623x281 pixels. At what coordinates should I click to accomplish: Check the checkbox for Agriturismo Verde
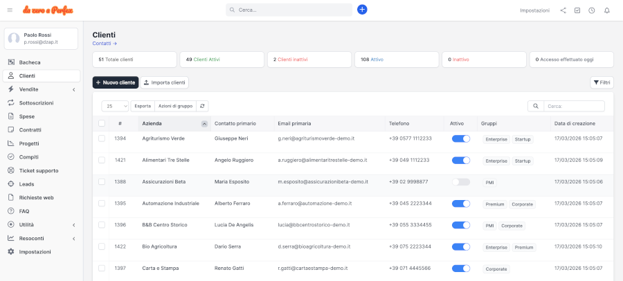(x=102, y=138)
